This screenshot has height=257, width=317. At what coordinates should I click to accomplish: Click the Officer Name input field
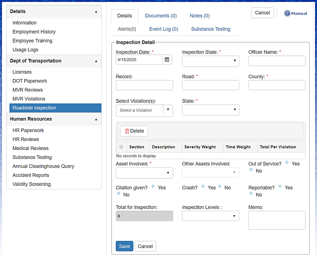tap(277, 61)
